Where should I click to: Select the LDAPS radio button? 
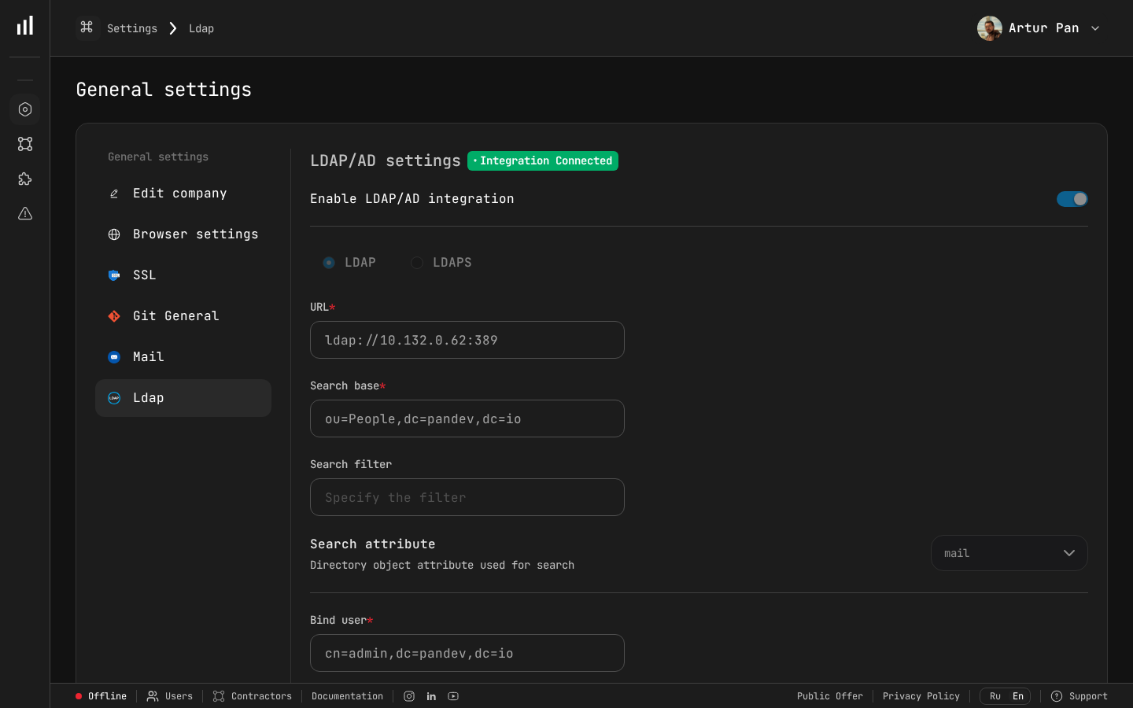point(416,263)
